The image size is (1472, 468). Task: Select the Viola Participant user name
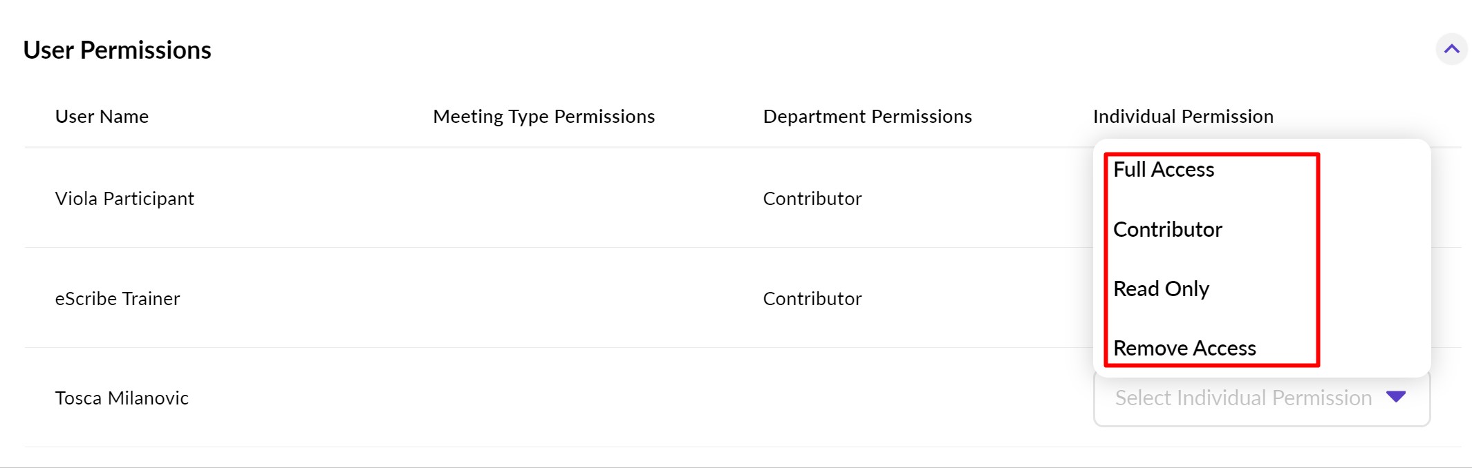coord(124,199)
